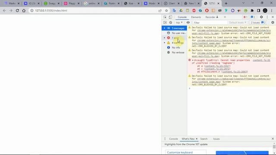This screenshot has width=276, height=155.
Task: Show more DevTools tabs chevron
Action: (225, 17)
